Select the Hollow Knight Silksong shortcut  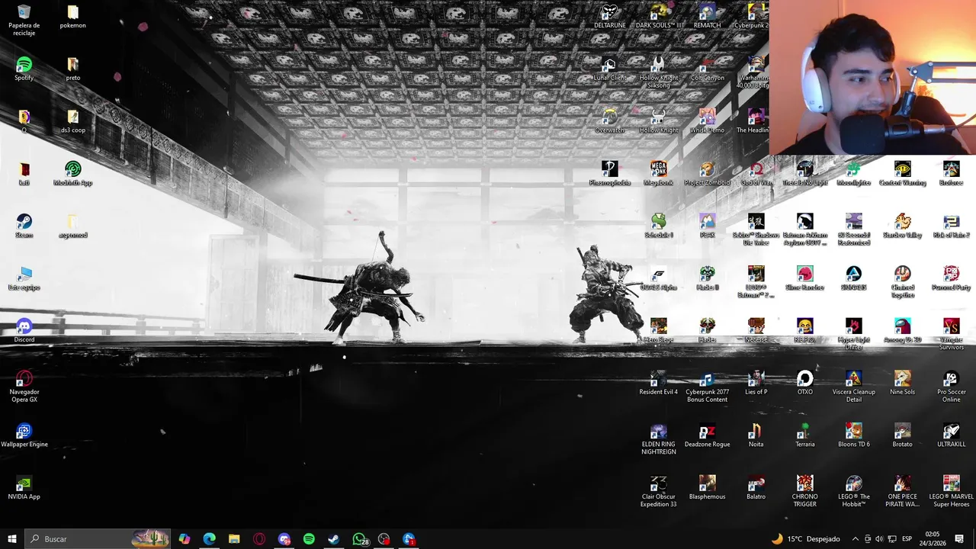pyautogui.click(x=658, y=72)
